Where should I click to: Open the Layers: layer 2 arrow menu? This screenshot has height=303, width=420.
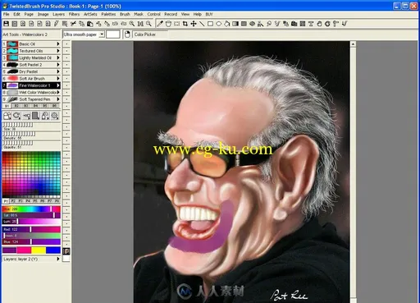click(58, 259)
